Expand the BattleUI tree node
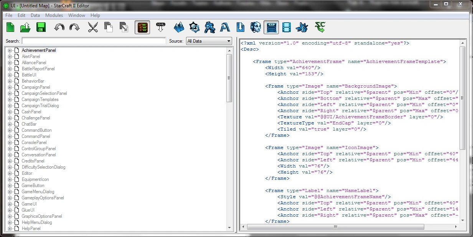 coord(10,75)
